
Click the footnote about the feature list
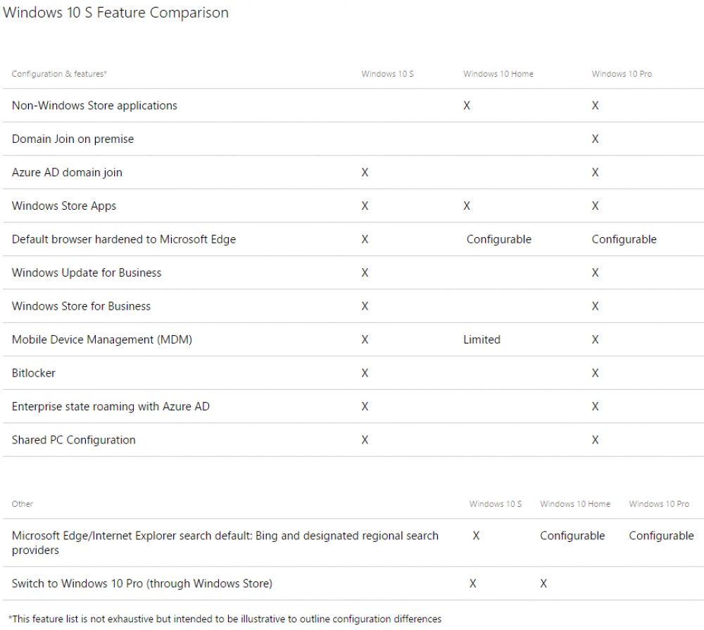tap(225, 619)
